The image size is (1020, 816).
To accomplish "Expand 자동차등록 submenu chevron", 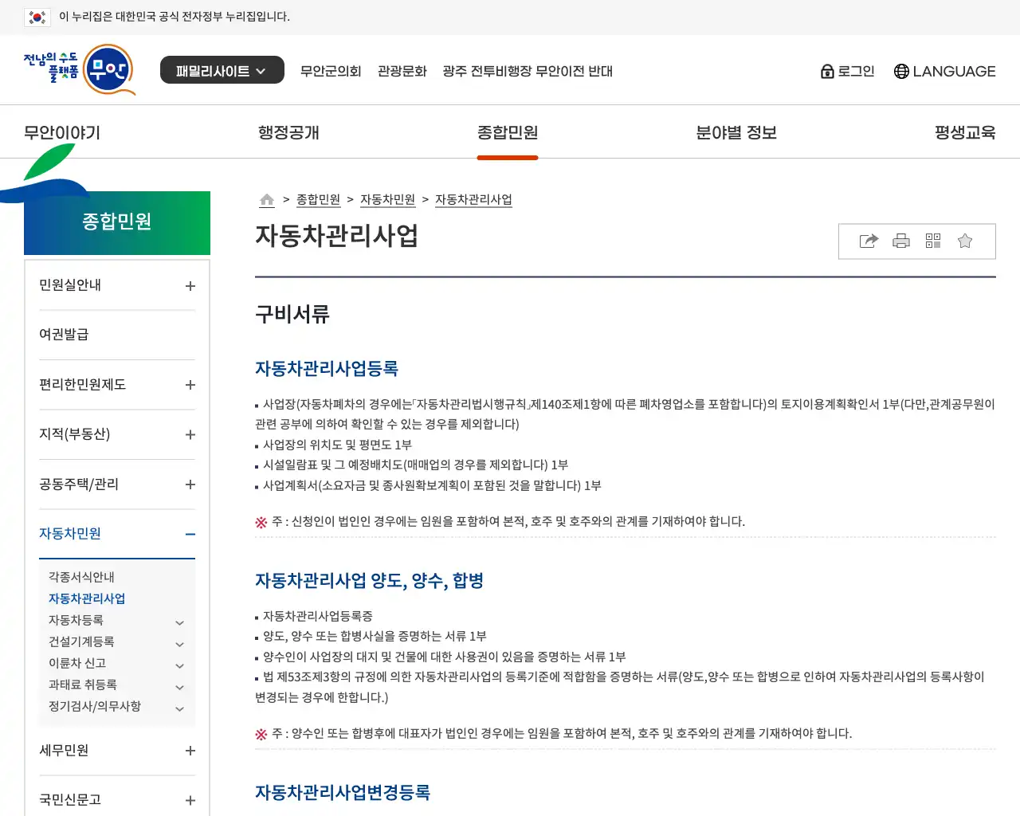I will point(179,622).
